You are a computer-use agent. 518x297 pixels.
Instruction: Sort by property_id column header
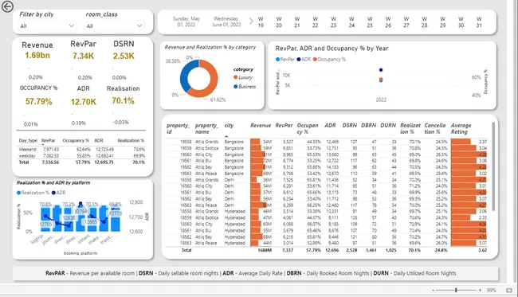tap(178, 128)
